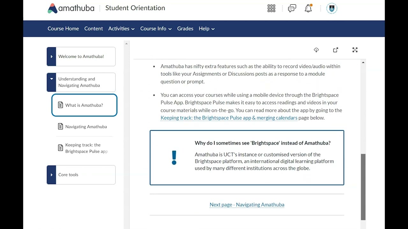Viewport: 408px width, 229px height.
Task: Click the 'Why do I sometimes see Brightspace' heading
Action: (263, 143)
